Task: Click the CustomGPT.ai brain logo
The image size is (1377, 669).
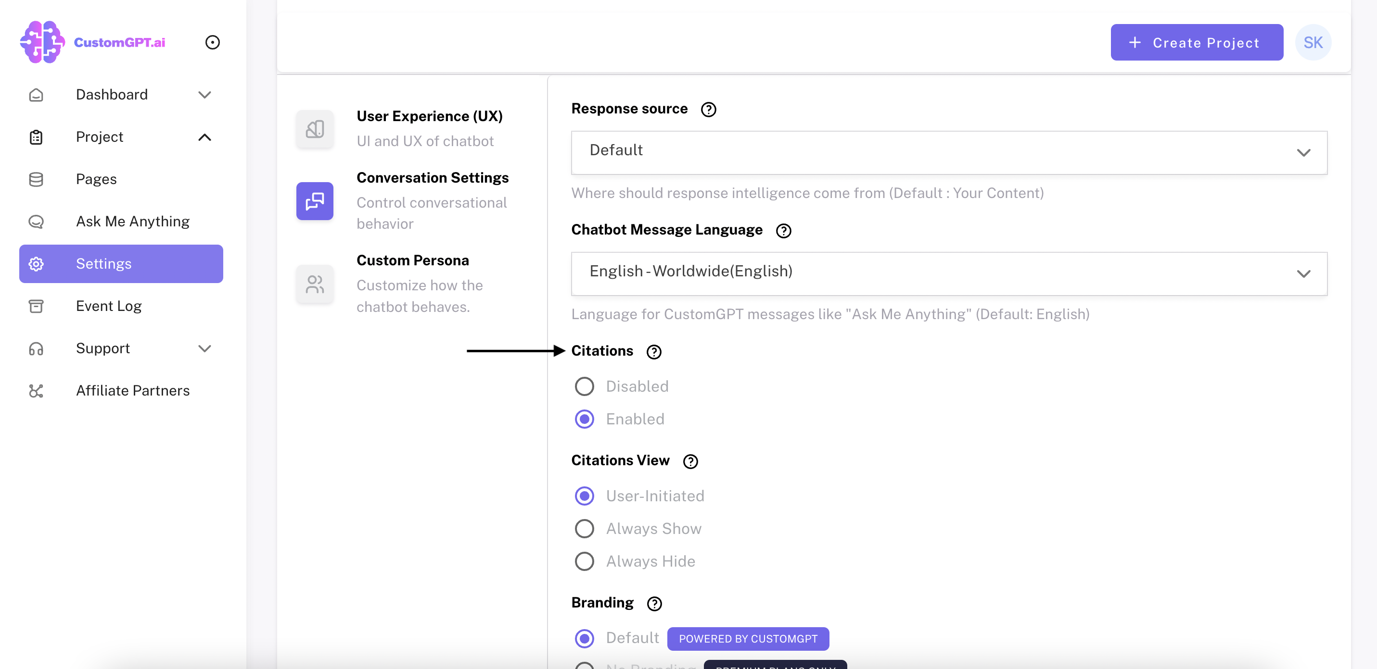Action: coord(42,42)
